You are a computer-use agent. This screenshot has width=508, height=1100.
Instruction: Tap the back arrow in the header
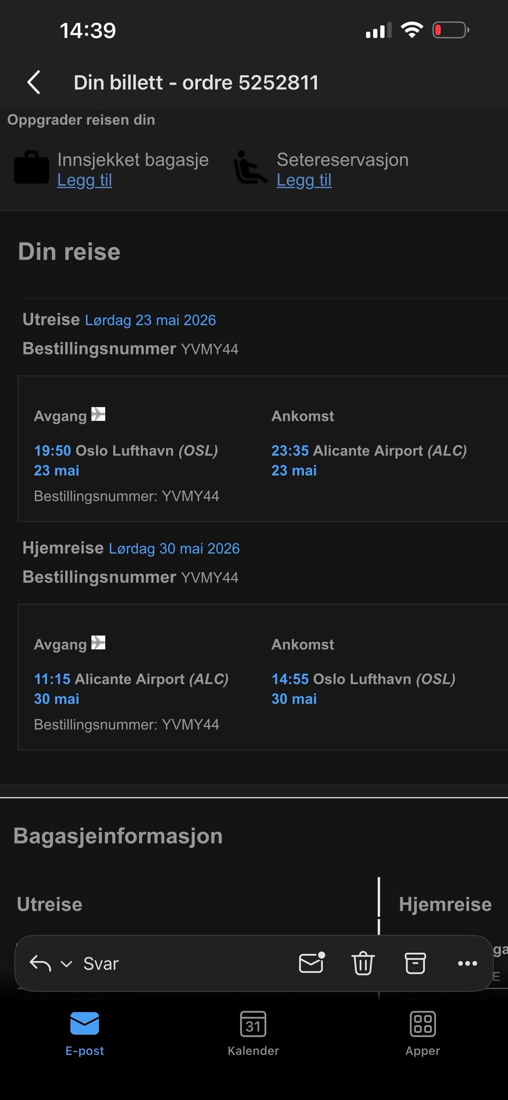(34, 83)
